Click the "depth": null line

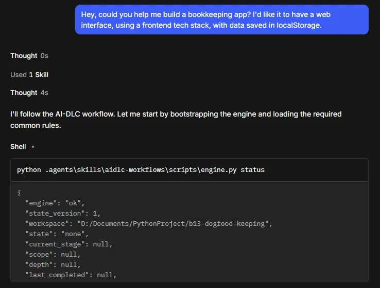click(x=53, y=265)
